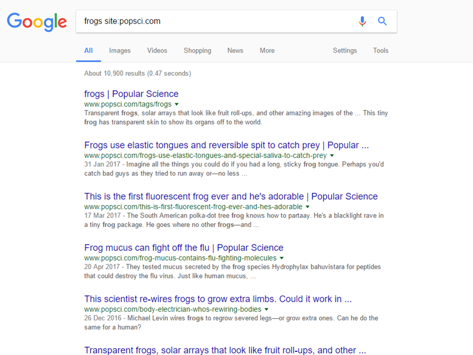Image resolution: width=473 pixels, height=355 pixels.
Task: Start voice search with microphone icon
Action: [362, 21]
